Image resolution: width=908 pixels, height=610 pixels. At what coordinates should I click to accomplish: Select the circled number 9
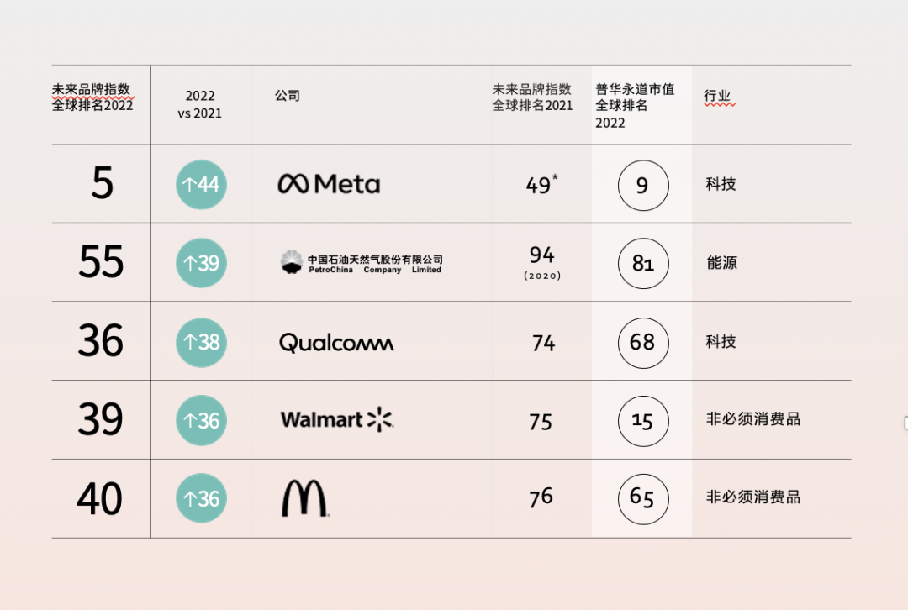643,185
